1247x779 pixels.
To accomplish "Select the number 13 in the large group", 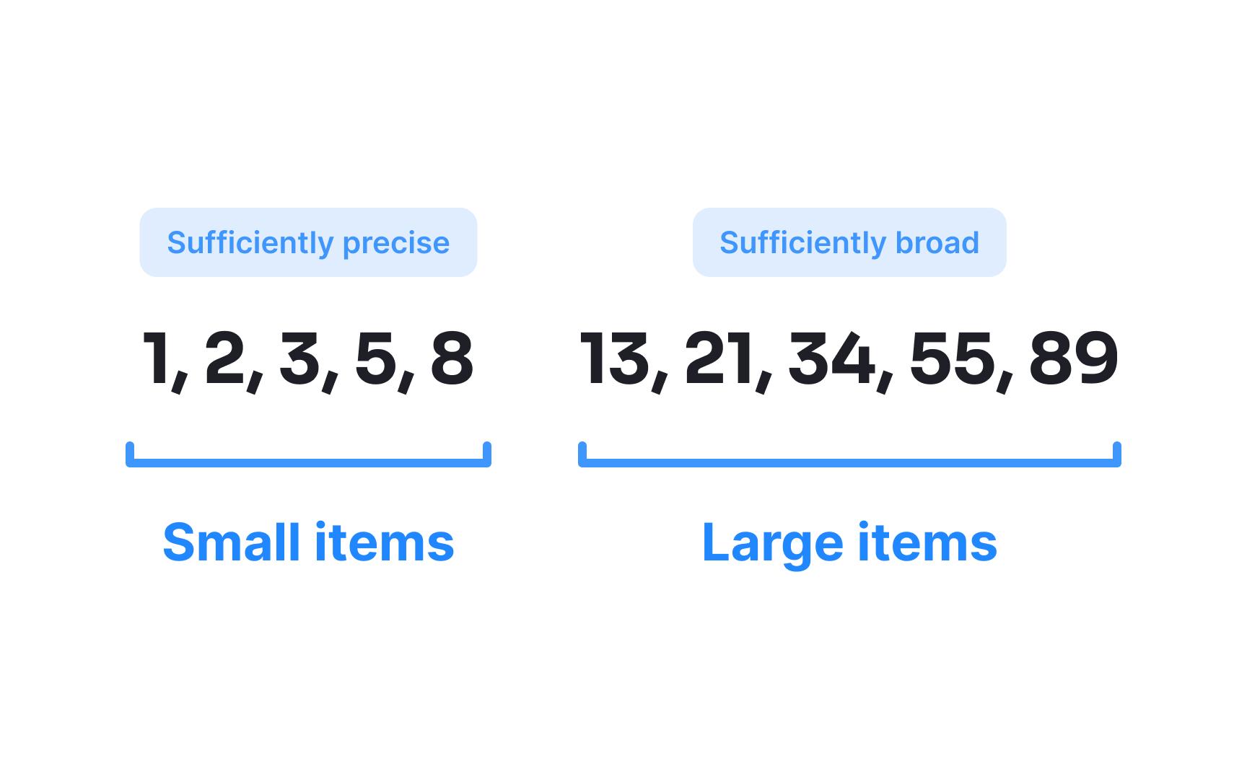I will (613, 358).
